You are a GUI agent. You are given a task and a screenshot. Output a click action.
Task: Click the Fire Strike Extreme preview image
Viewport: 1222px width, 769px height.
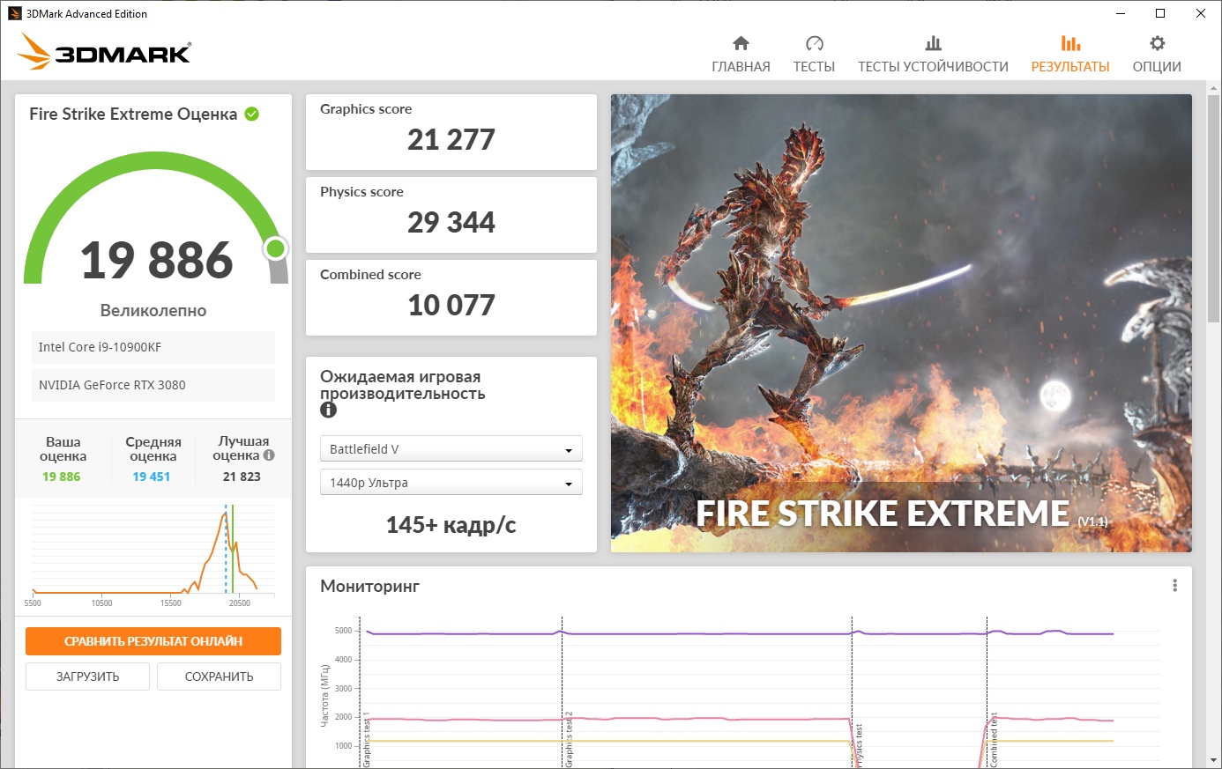tap(901, 323)
